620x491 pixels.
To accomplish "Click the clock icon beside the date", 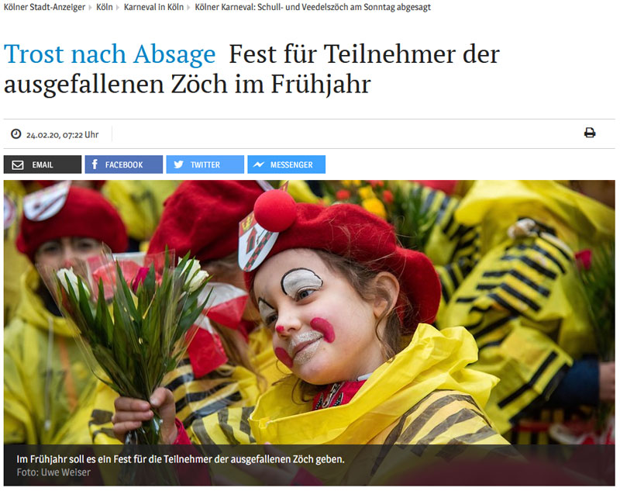I will click(15, 134).
